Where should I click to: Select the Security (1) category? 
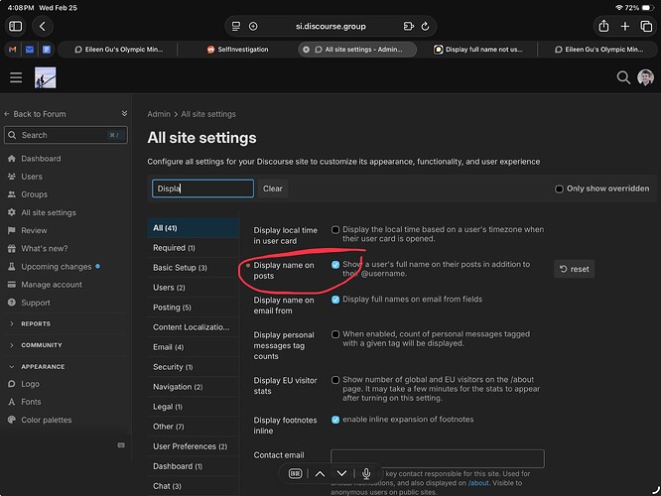pyautogui.click(x=194, y=367)
